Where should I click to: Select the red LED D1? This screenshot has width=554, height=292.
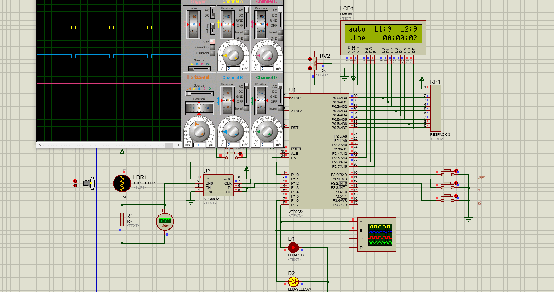click(x=293, y=247)
